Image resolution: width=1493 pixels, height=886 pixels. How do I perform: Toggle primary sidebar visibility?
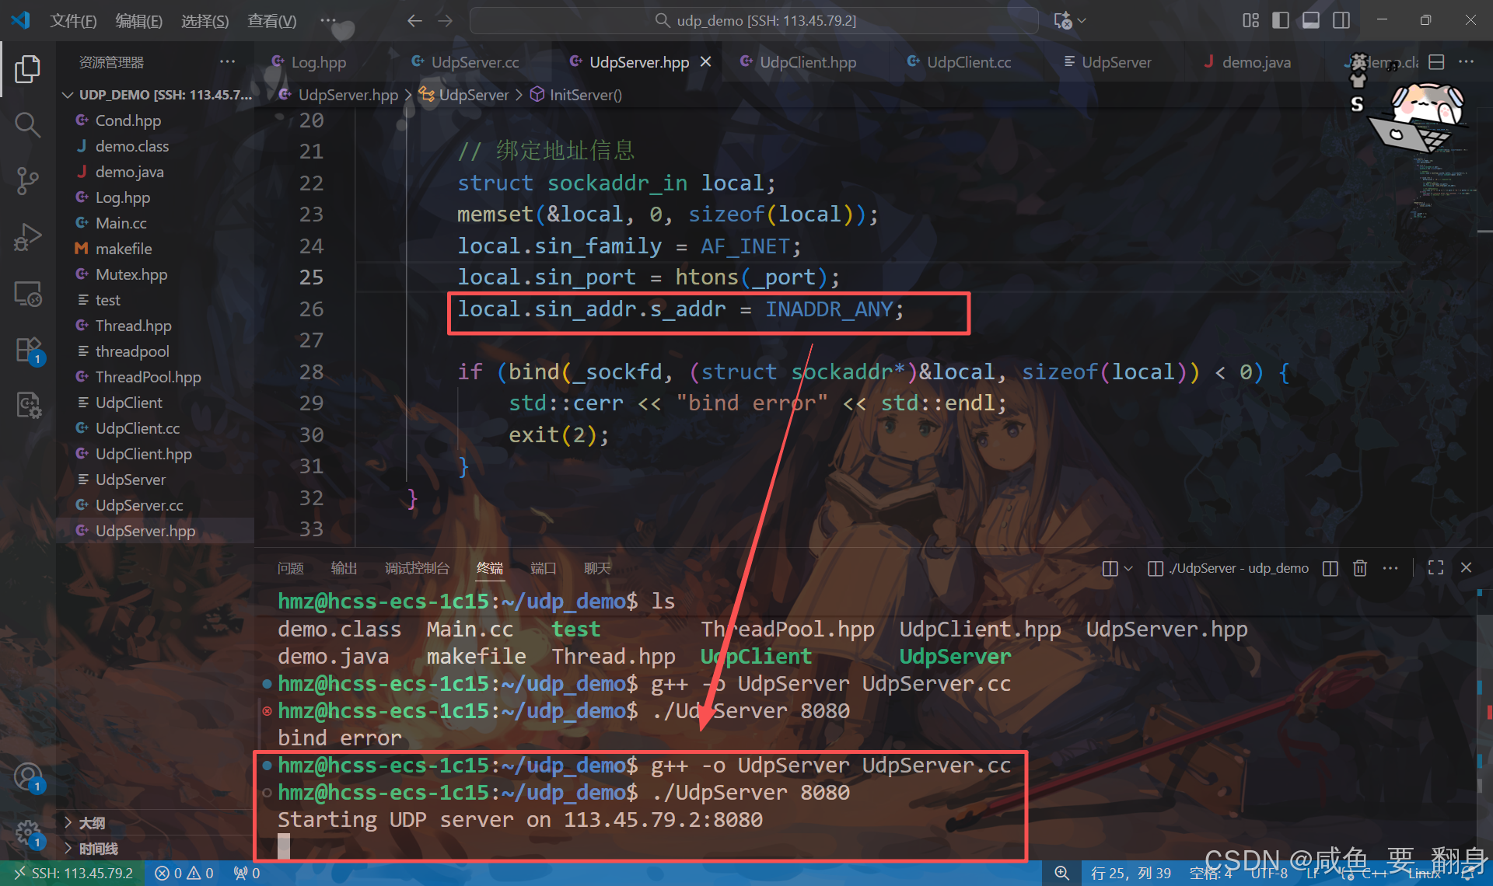click(1280, 20)
